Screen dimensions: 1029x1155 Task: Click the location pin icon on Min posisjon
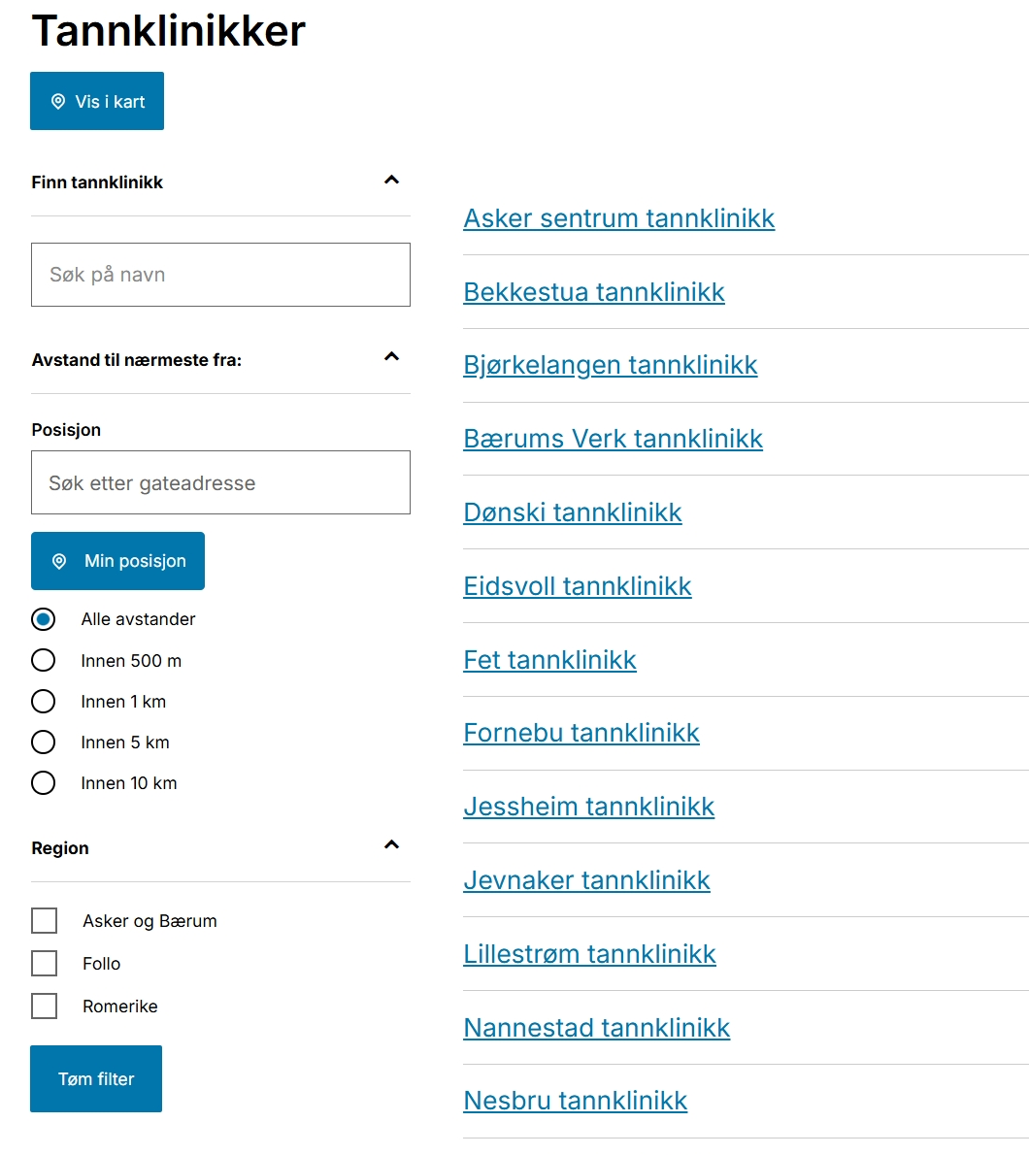[x=59, y=561]
